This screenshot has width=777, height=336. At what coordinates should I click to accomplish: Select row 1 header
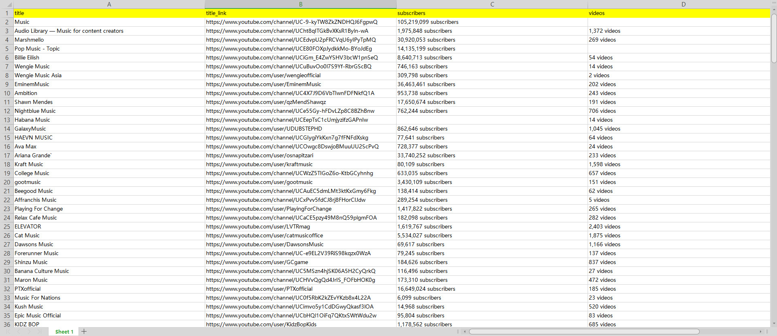6,13
